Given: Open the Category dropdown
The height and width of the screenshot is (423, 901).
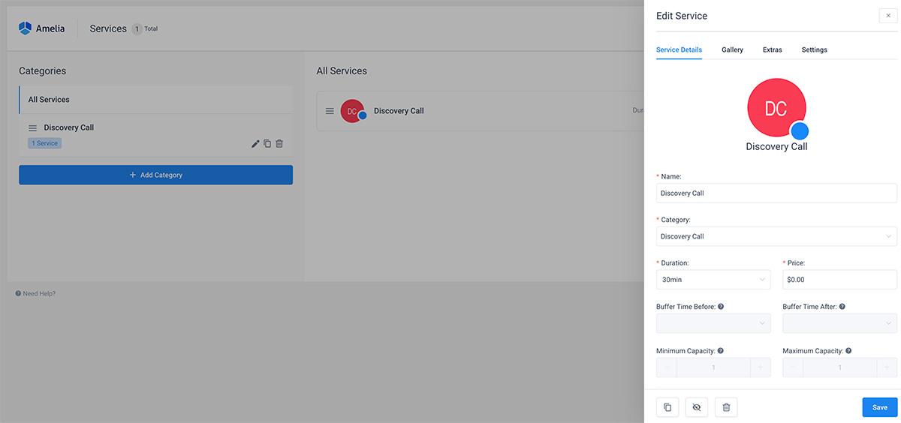Looking at the screenshot, I should (776, 236).
